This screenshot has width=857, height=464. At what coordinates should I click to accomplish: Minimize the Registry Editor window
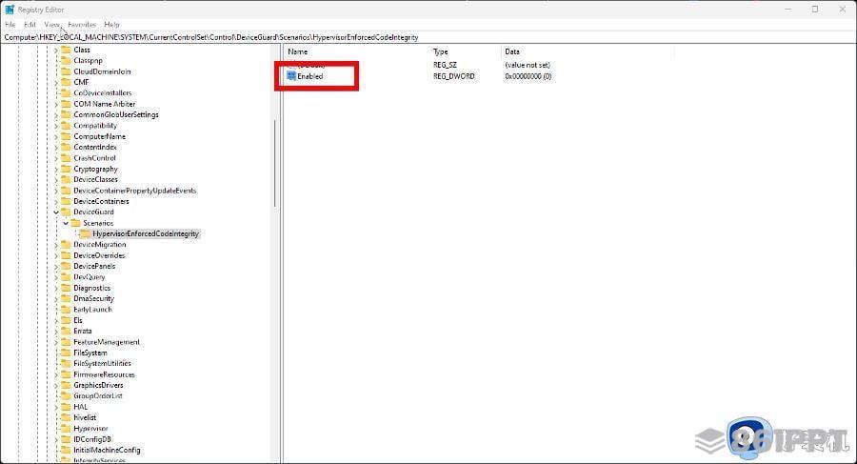pyautogui.click(x=788, y=10)
